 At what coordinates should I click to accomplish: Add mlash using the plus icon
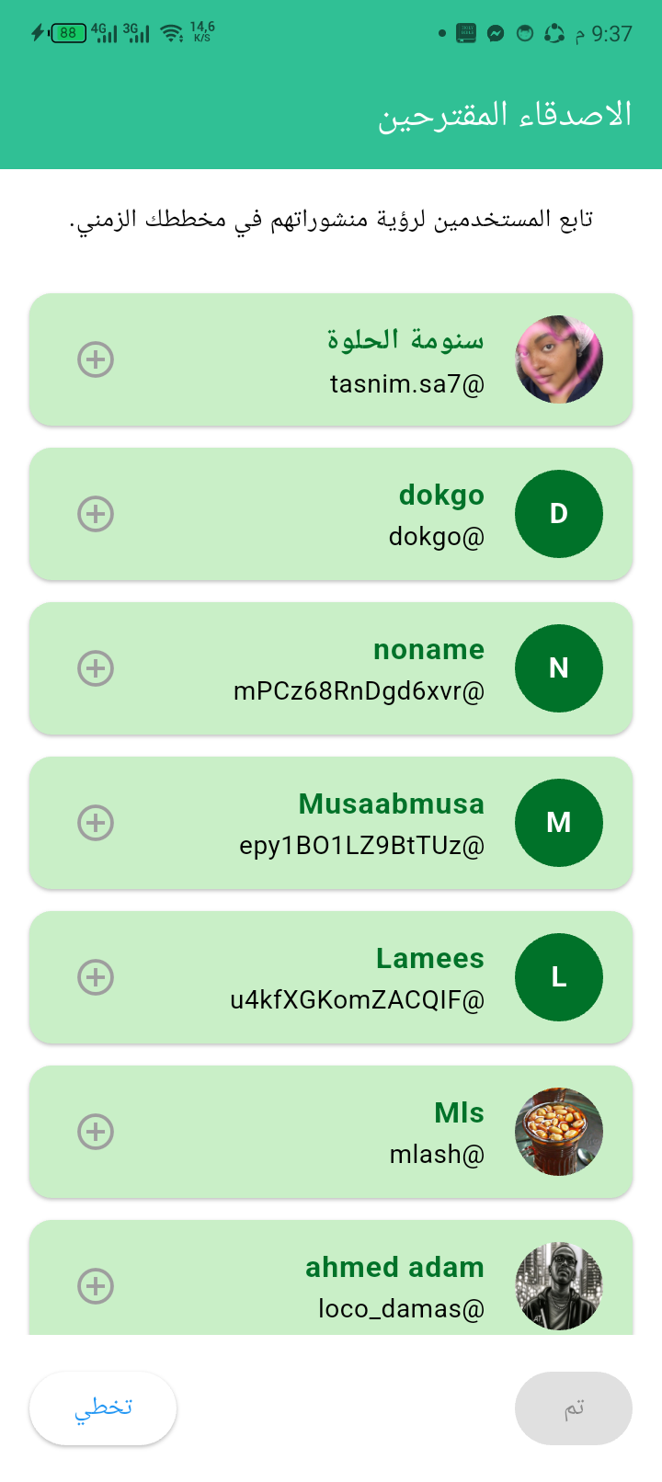(96, 1132)
